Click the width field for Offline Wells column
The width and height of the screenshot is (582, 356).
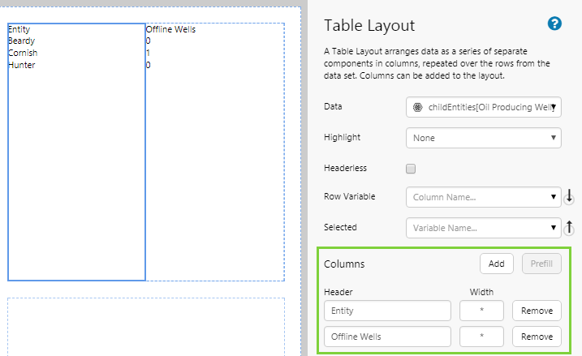(x=481, y=336)
